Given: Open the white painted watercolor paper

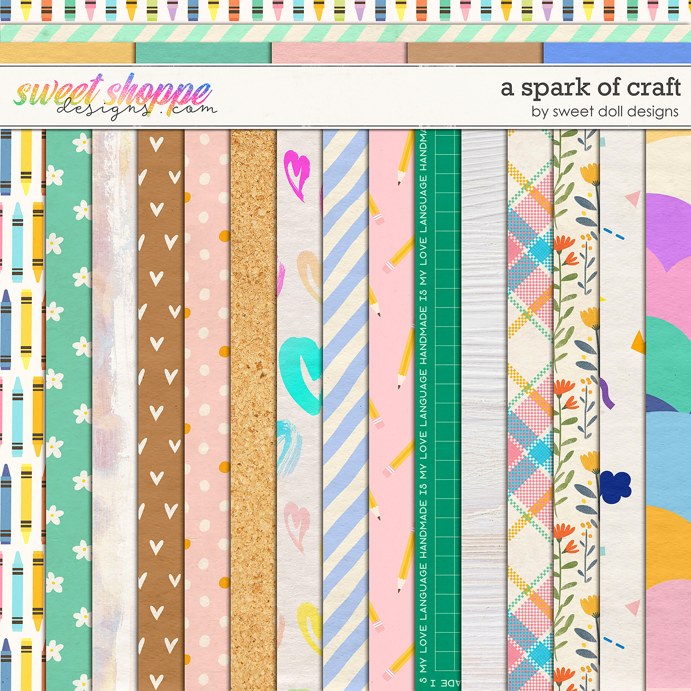Looking at the screenshot, I should pos(115,410).
